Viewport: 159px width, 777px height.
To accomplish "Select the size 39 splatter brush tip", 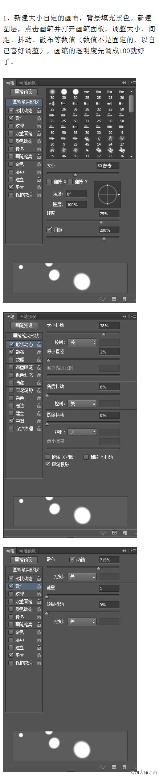I will coord(52,150).
